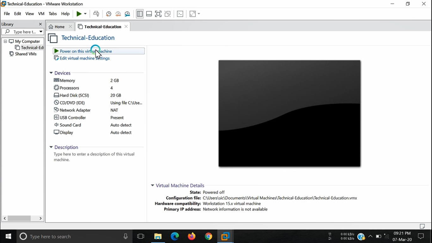Open the console view icon

pos(180,14)
